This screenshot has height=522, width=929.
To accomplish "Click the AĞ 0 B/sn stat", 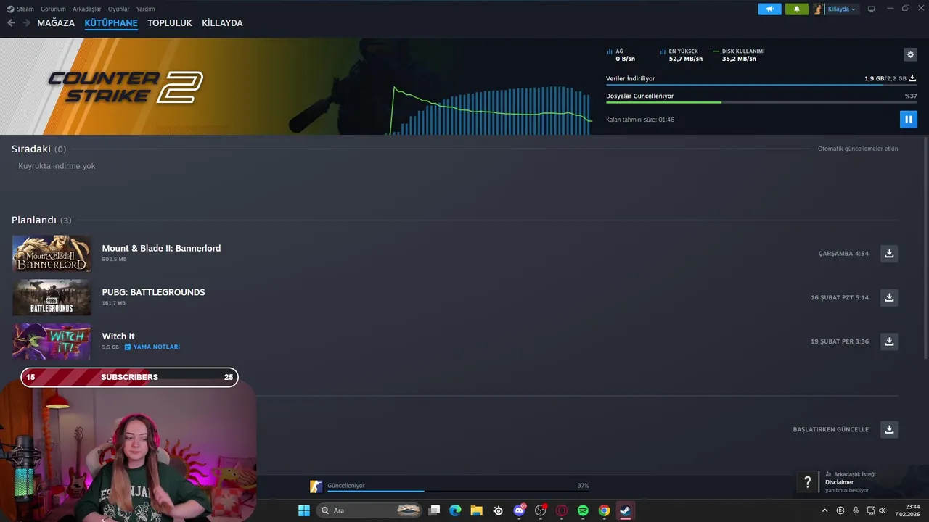I will click(621, 55).
